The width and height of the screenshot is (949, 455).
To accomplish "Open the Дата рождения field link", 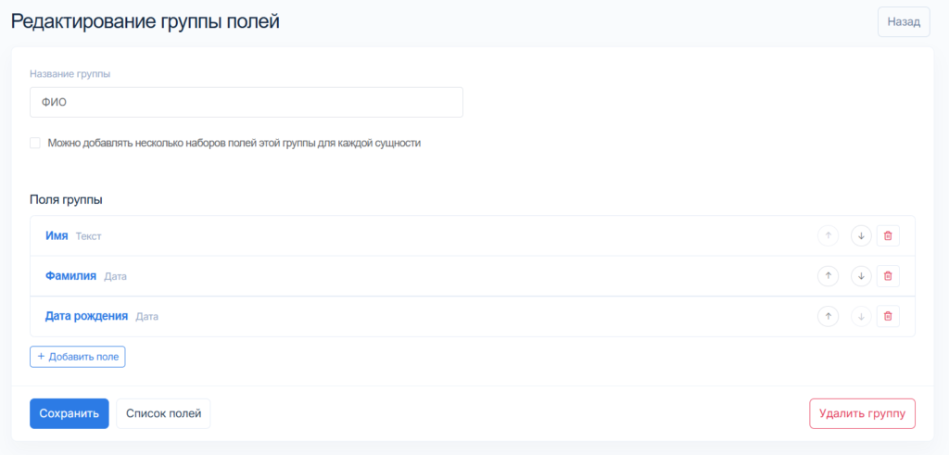I will tap(86, 316).
